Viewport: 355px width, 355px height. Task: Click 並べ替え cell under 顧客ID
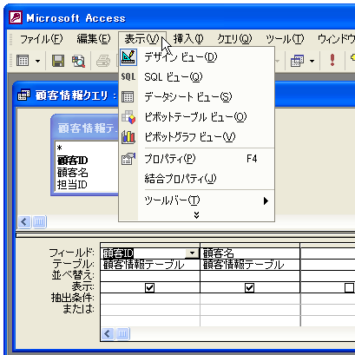[150, 276]
